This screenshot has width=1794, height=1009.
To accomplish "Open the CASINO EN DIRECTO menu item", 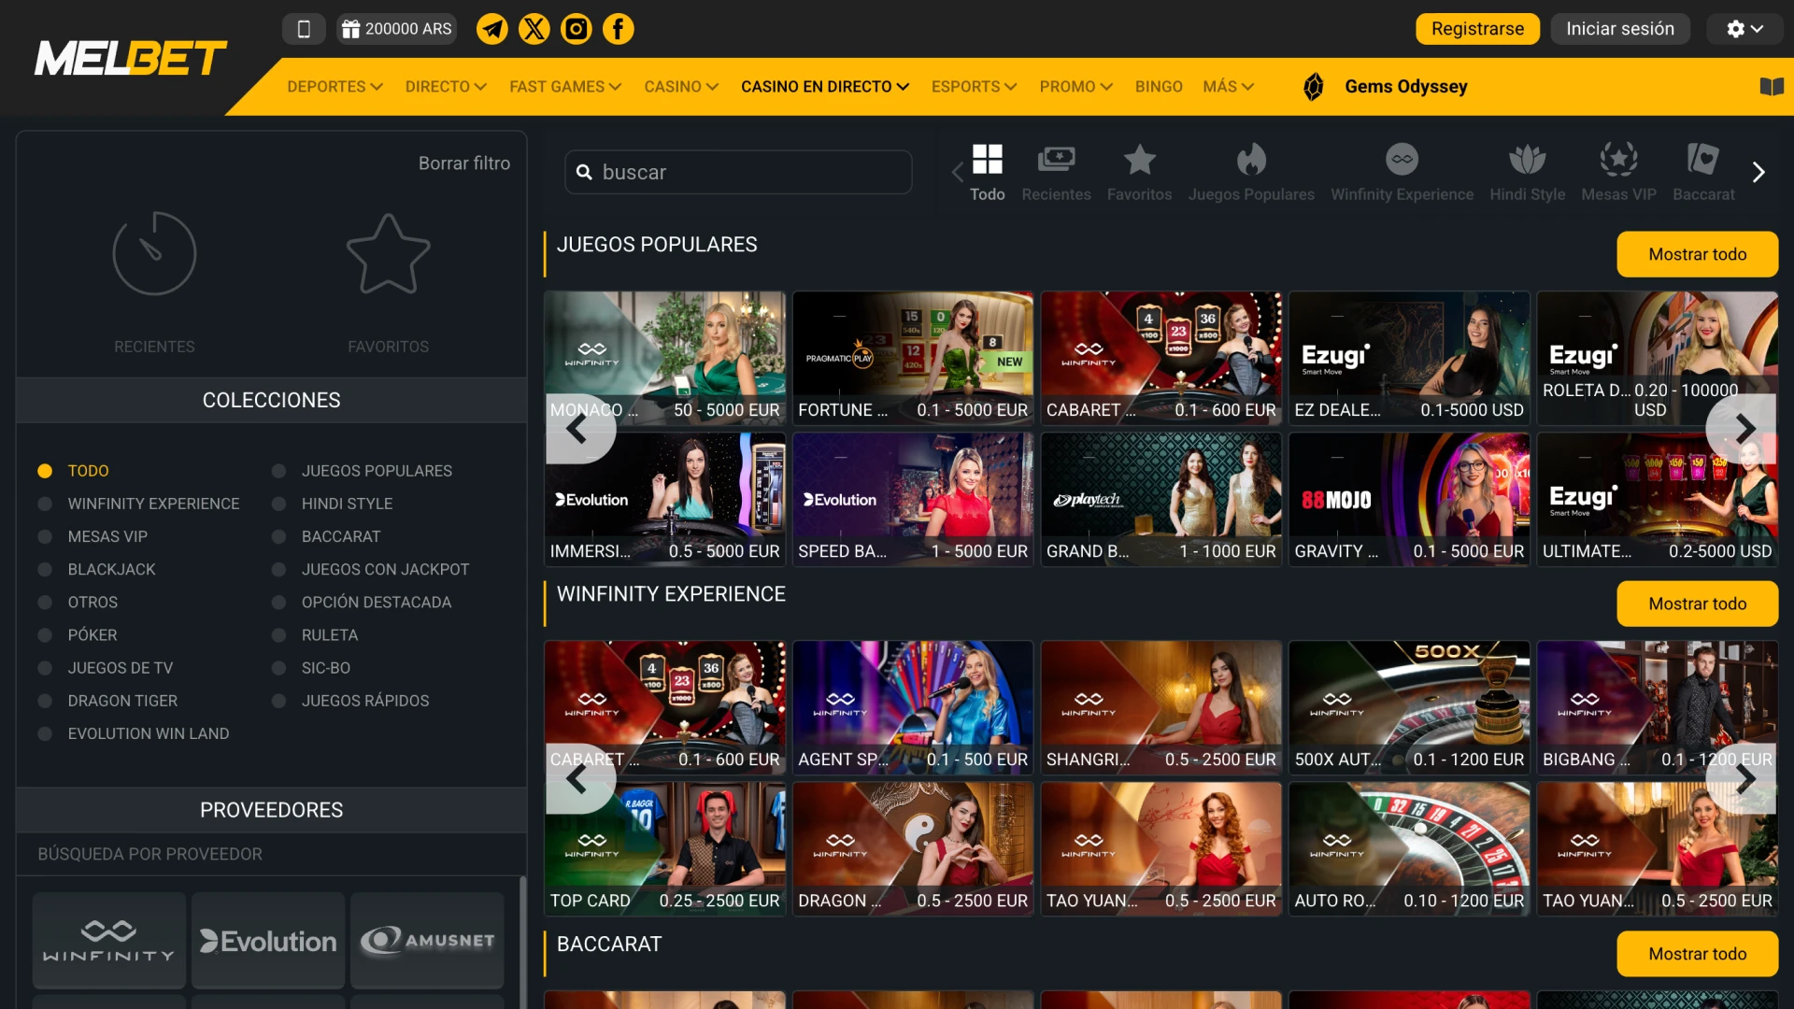I will pos(823,86).
